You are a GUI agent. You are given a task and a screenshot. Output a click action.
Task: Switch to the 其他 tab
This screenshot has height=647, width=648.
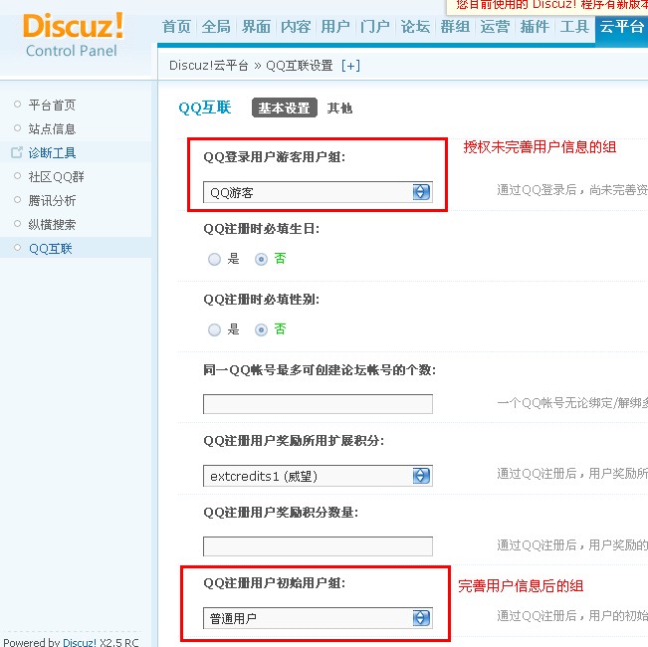coord(339,108)
